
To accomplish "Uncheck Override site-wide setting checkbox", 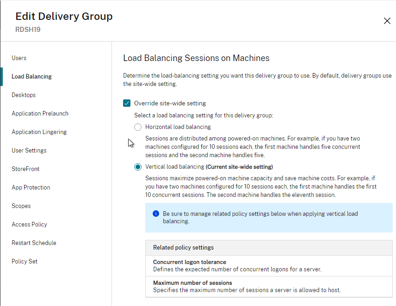I will tap(127, 104).
